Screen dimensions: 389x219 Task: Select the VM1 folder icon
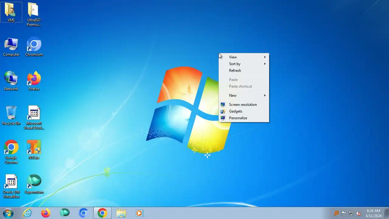coord(11,12)
